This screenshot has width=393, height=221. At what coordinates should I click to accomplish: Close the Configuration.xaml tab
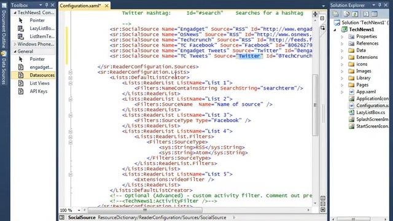[106, 6]
